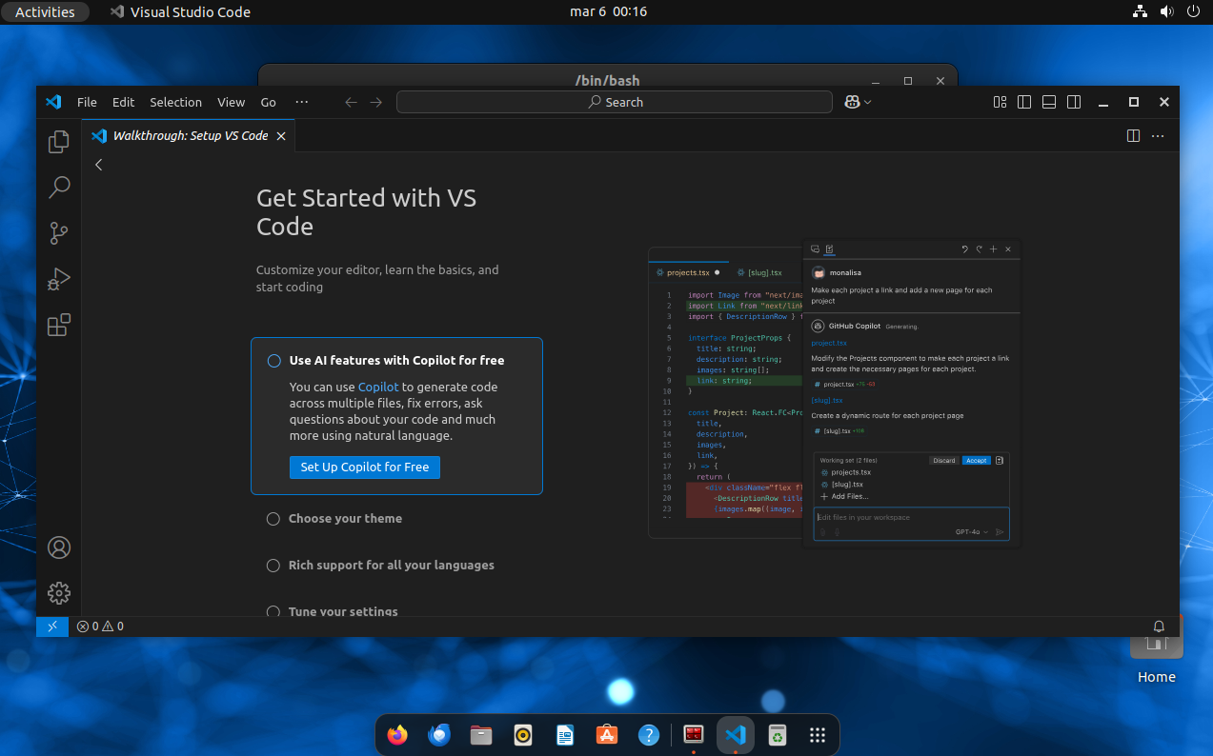This screenshot has width=1213, height=756.
Task: Click the notifications bell in status bar
Action: 1159,627
